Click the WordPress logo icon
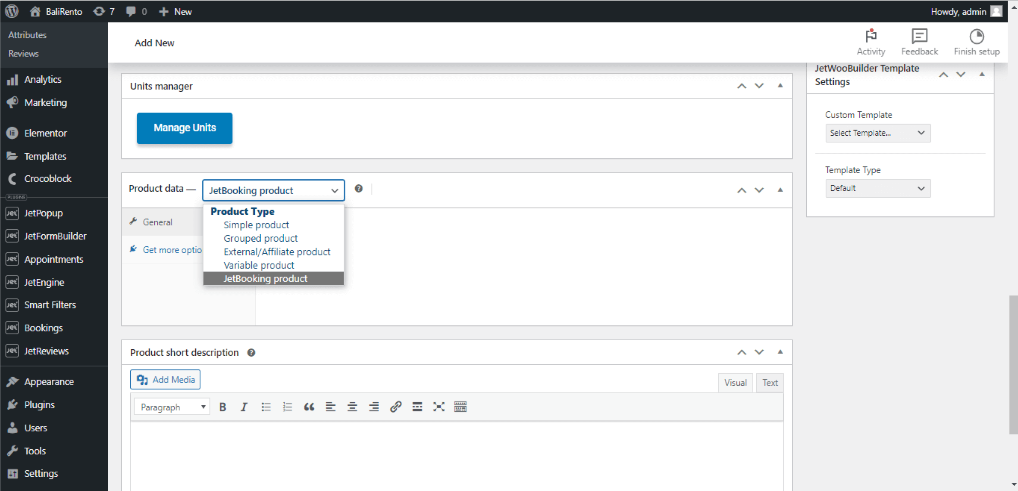This screenshot has width=1018, height=491. (x=12, y=11)
